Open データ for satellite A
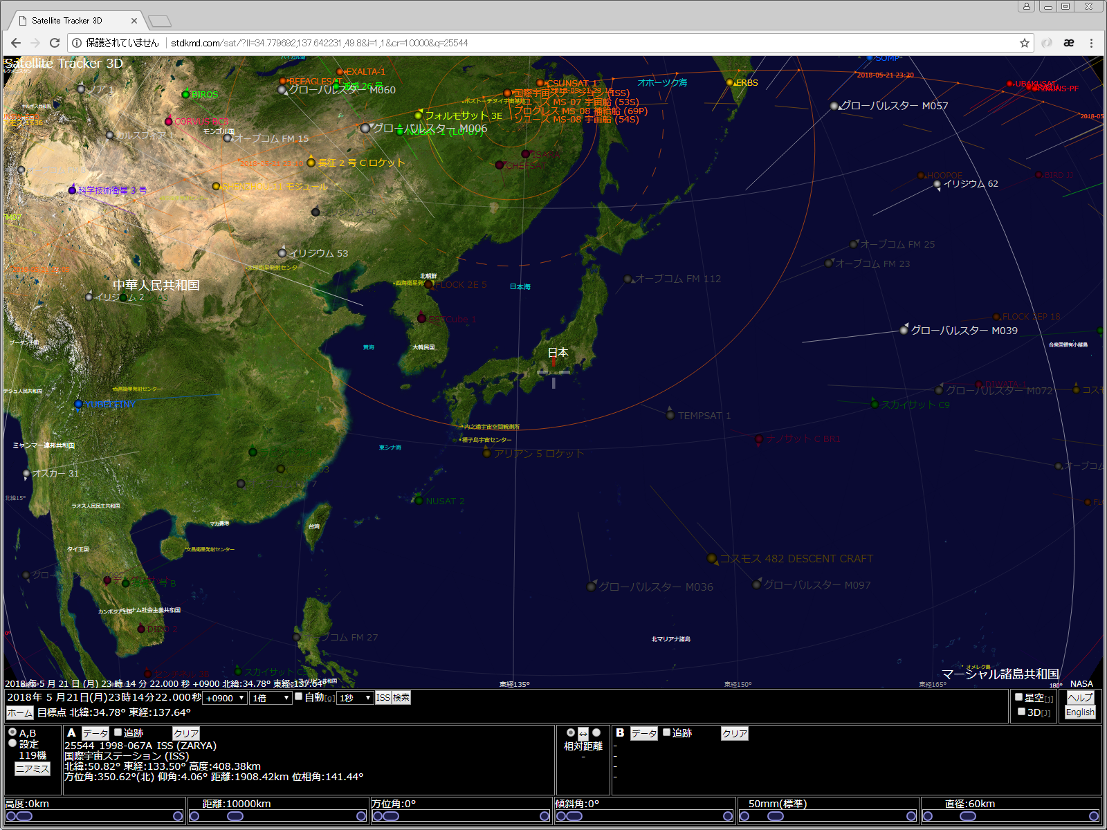The height and width of the screenshot is (830, 1107). click(95, 733)
